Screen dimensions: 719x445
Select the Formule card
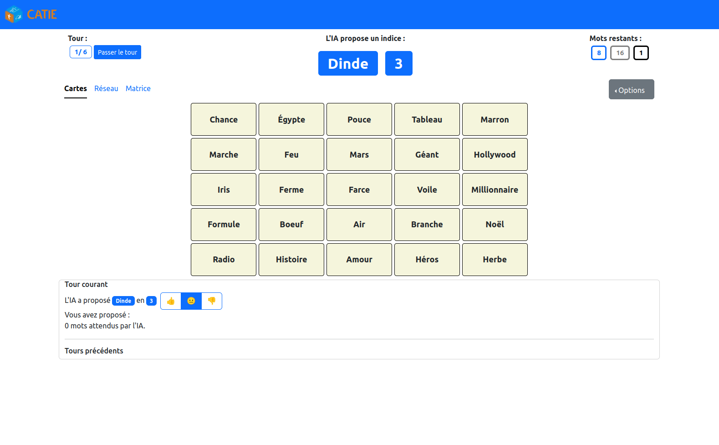[224, 225]
